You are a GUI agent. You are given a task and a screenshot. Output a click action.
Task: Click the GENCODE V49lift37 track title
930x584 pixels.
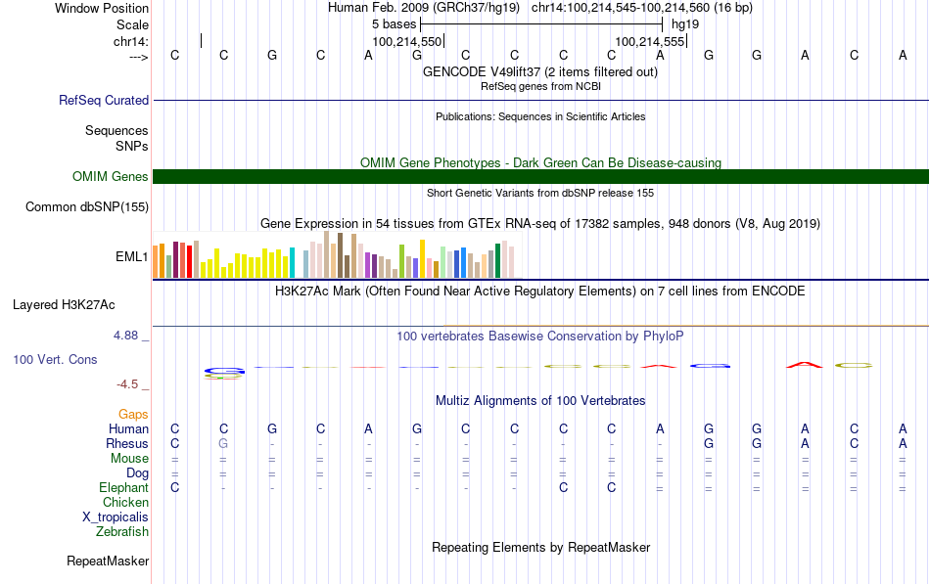point(540,71)
